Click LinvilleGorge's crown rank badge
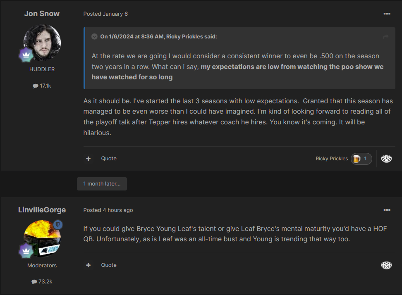 click(x=26, y=251)
